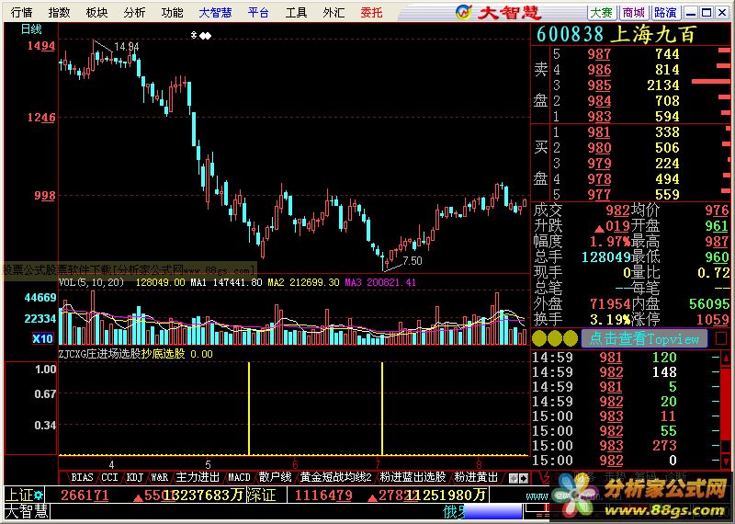Click the 总手 value 128049
The width and height of the screenshot is (735, 524).
606,257
